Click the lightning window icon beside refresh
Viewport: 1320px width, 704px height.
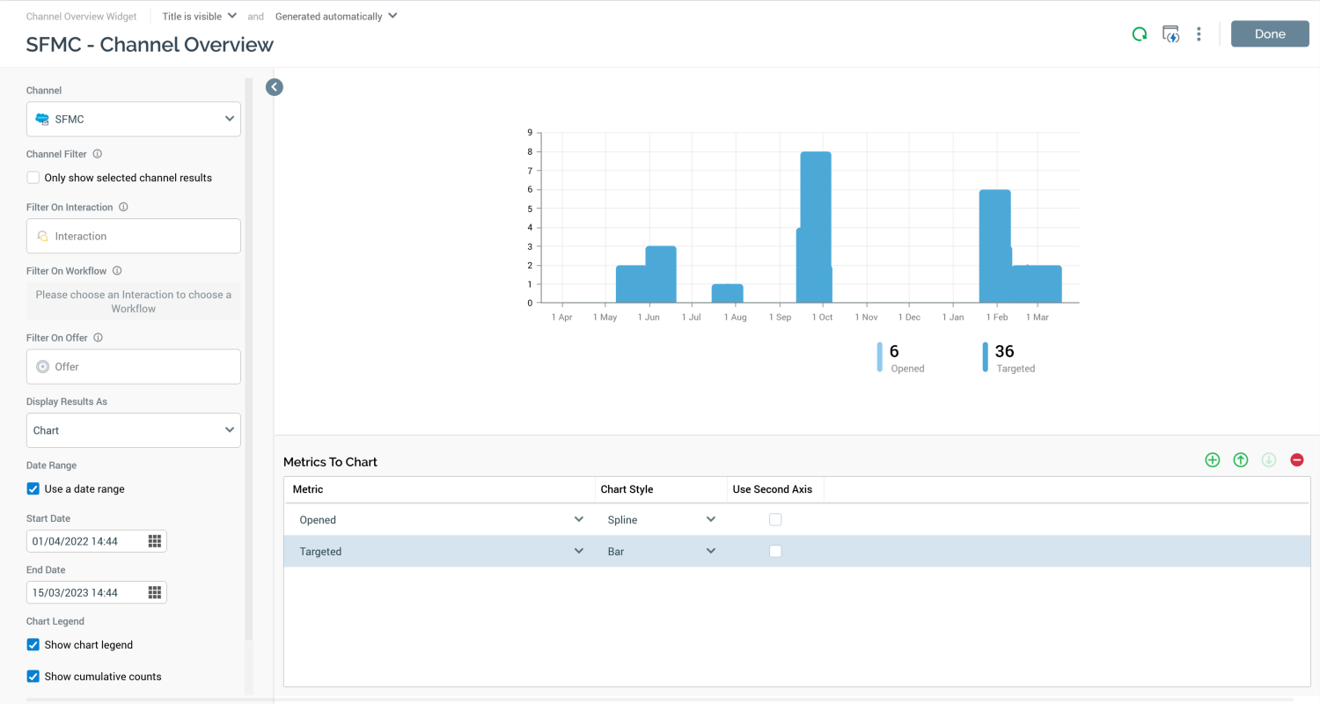click(x=1170, y=34)
